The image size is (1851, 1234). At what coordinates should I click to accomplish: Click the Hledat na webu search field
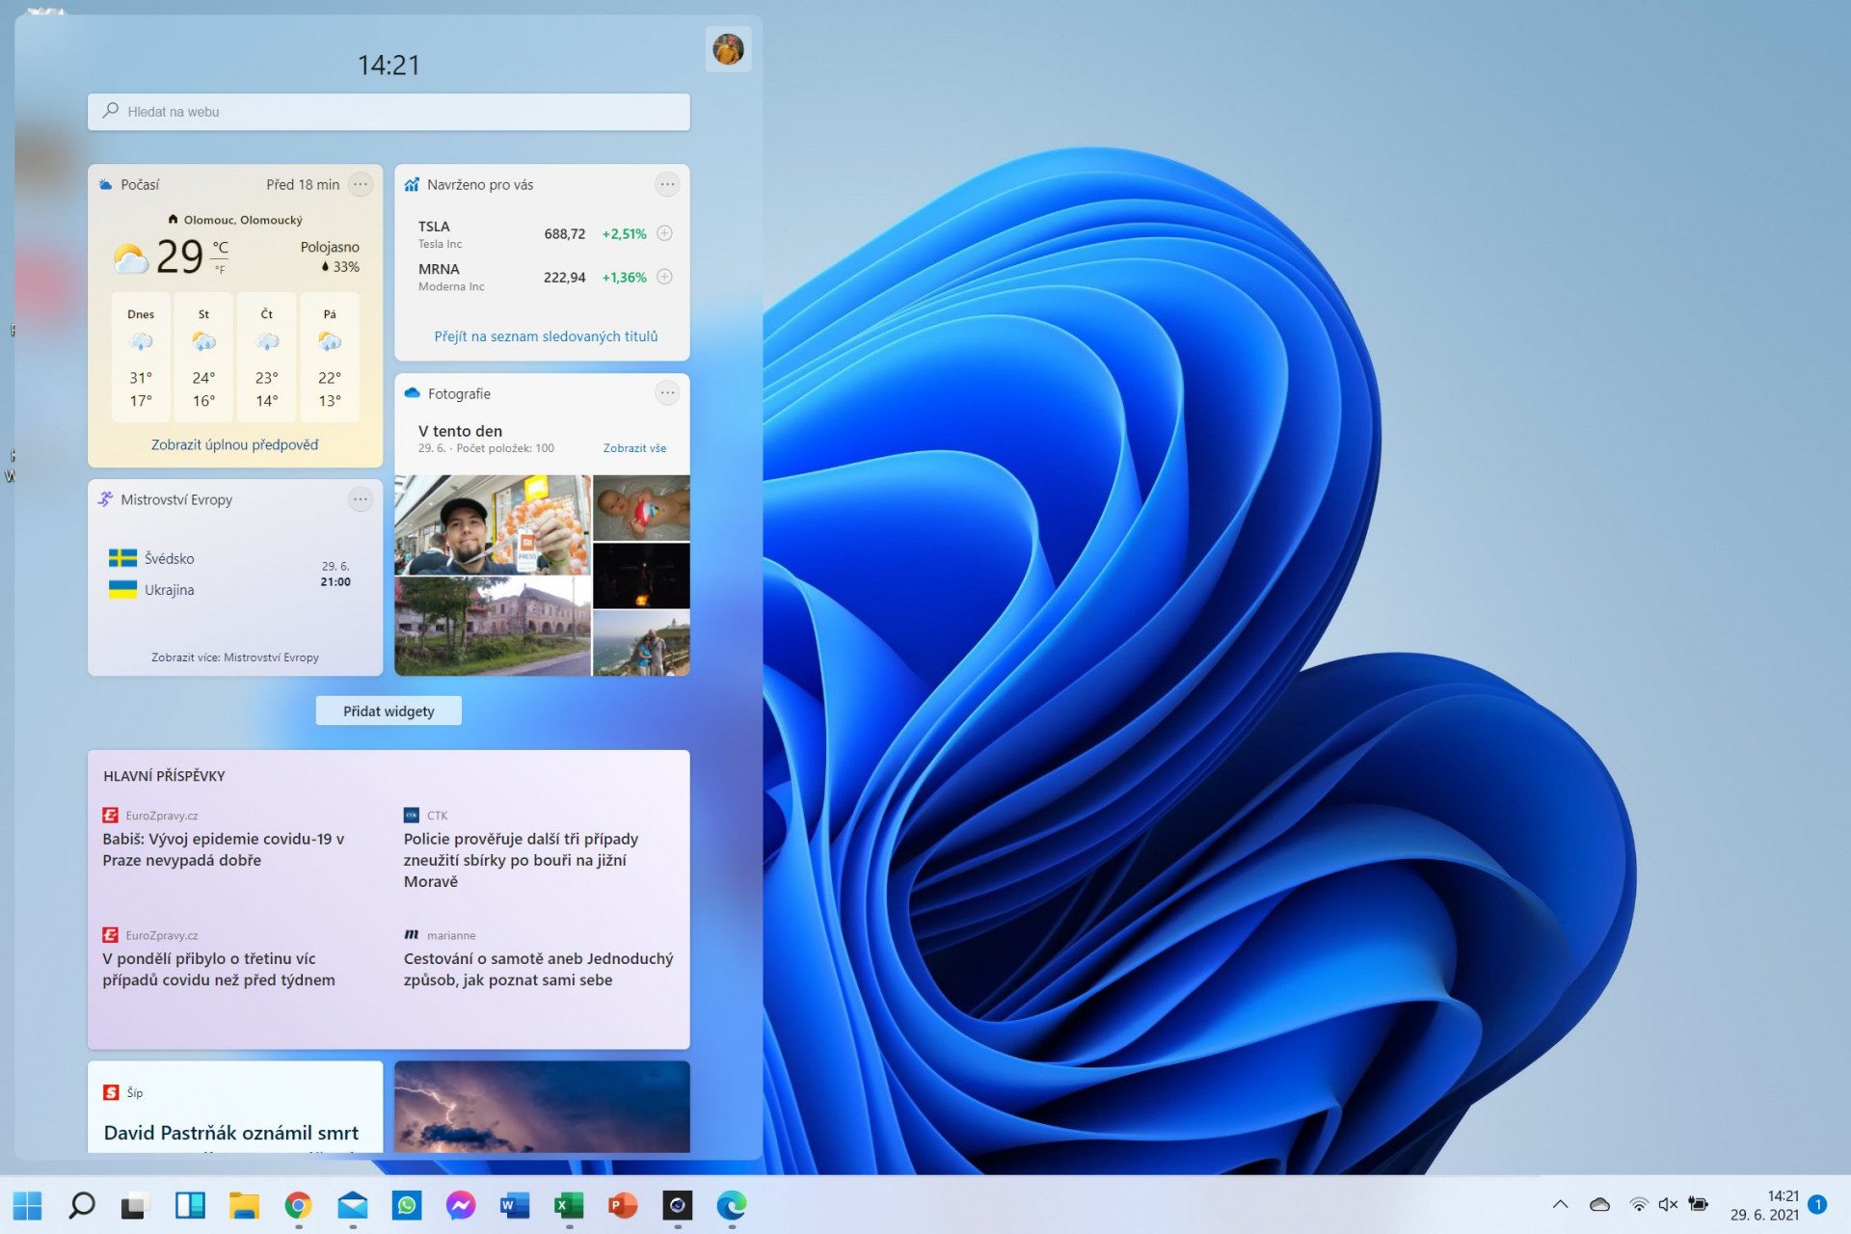(389, 112)
